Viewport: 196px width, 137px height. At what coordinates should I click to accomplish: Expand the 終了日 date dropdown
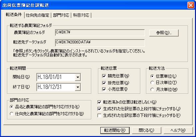78,87
